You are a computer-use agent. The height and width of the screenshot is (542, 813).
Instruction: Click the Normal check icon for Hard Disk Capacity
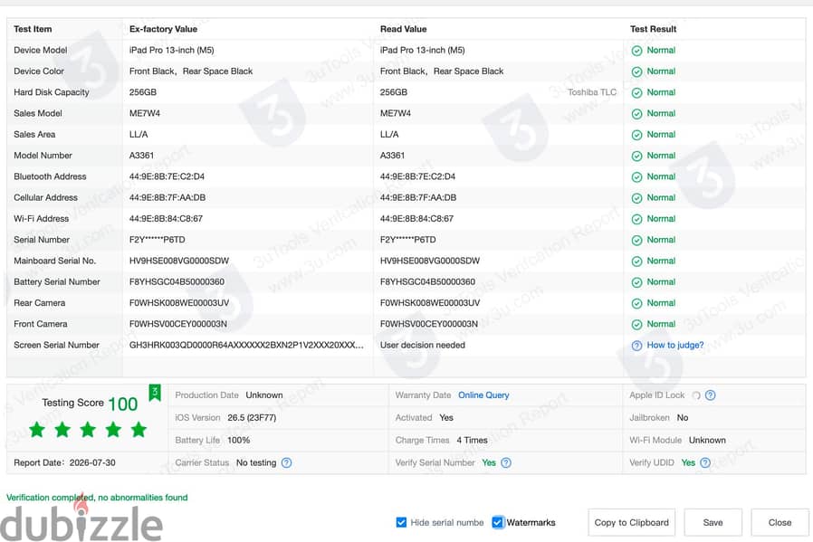(636, 93)
